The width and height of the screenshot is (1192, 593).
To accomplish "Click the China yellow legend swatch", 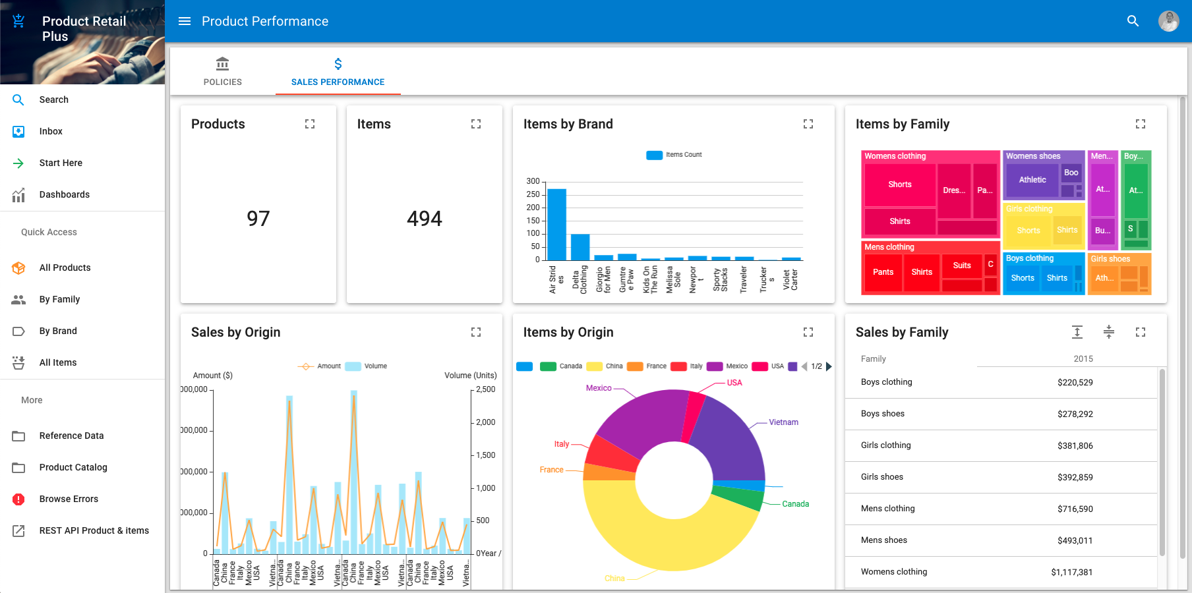I will [x=595, y=366].
